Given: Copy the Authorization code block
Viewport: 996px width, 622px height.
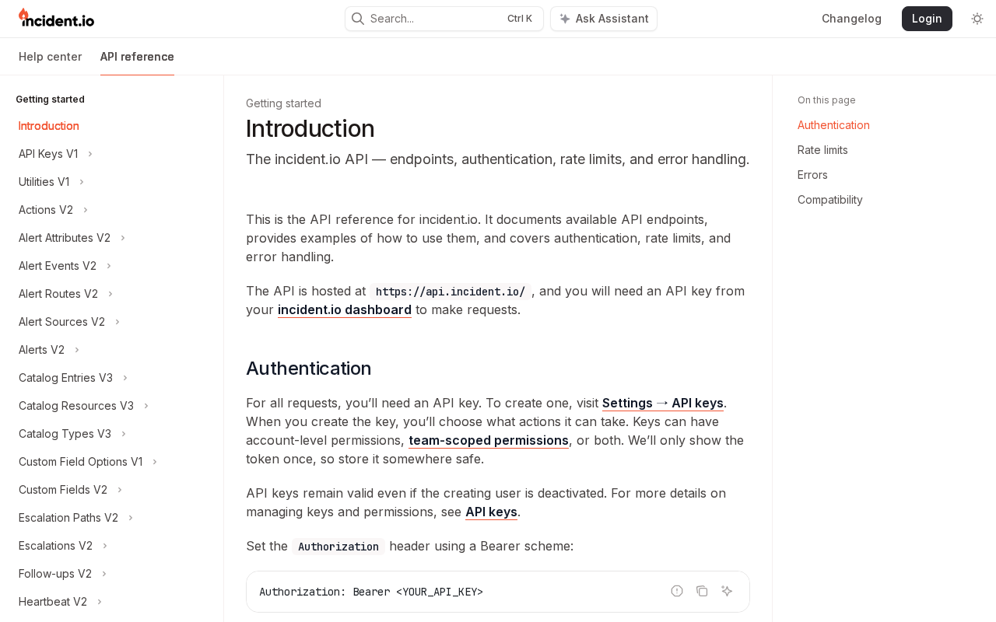Looking at the screenshot, I should [702, 591].
